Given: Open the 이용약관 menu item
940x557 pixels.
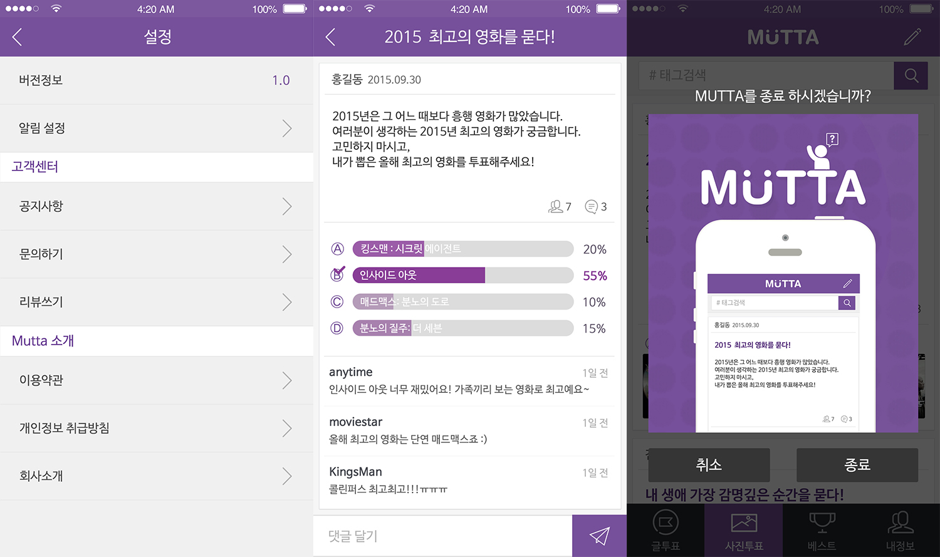Looking at the screenshot, I should [x=157, y=380].
